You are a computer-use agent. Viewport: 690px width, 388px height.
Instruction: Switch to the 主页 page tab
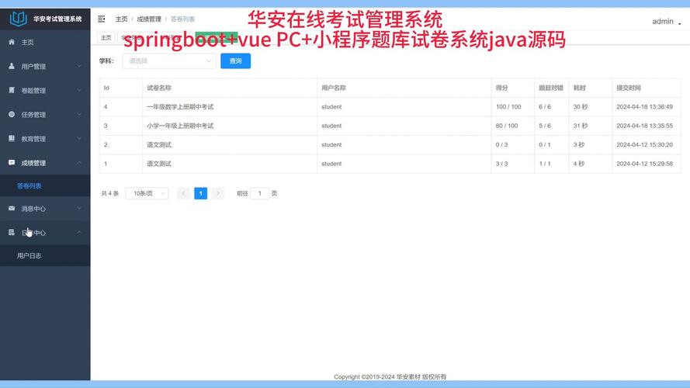[x=106, y=38]
